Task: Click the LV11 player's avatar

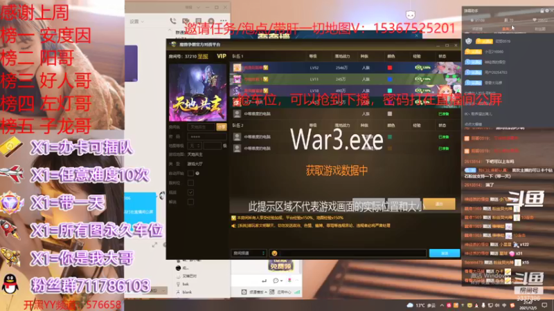Action: 237,79
